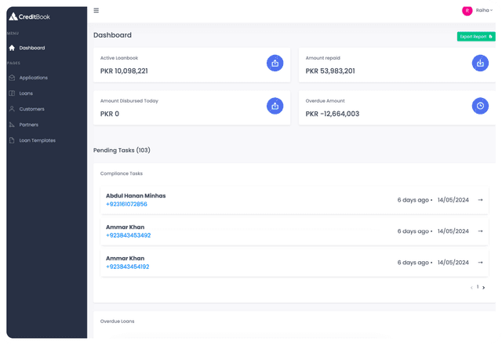
Task: Click the Loan Templates file icon
Action: tap(12, 140)
